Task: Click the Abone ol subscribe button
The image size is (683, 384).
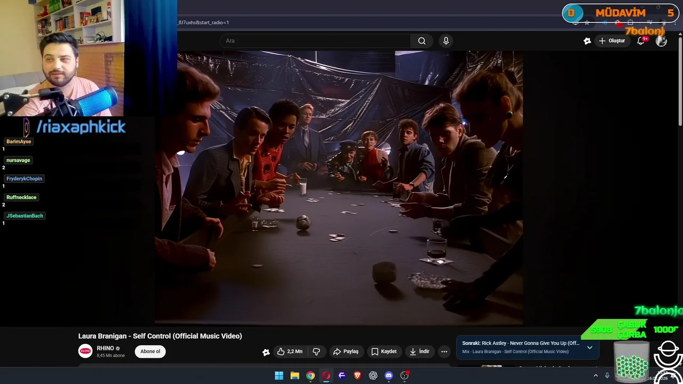Action: (150, 351)
